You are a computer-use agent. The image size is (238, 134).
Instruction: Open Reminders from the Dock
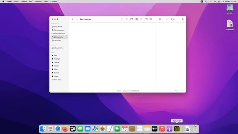tap(140, 129)
